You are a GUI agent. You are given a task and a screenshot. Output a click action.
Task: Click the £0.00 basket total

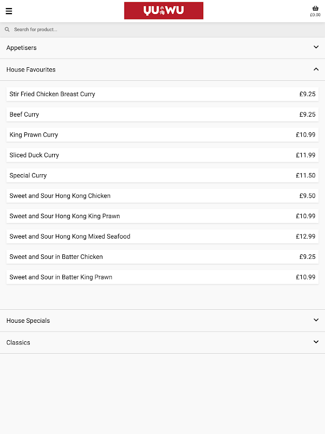coord(315,15)
